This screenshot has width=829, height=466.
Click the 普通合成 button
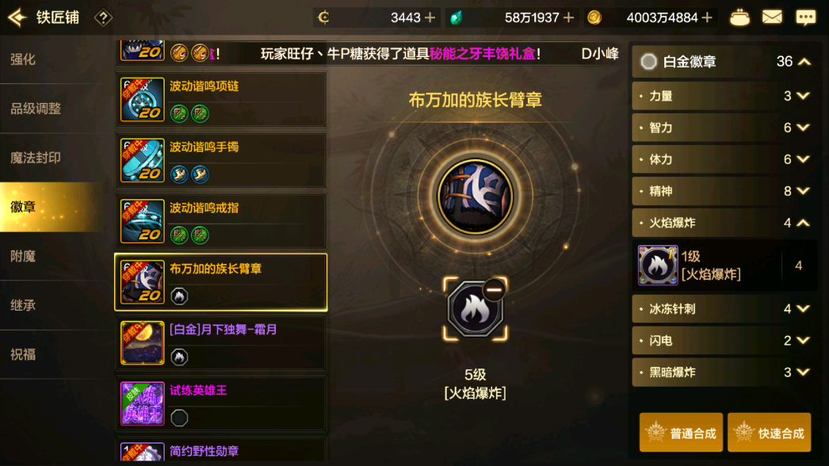coord(681,433)
